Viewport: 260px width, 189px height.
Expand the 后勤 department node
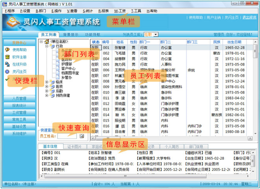coord(47,91)
